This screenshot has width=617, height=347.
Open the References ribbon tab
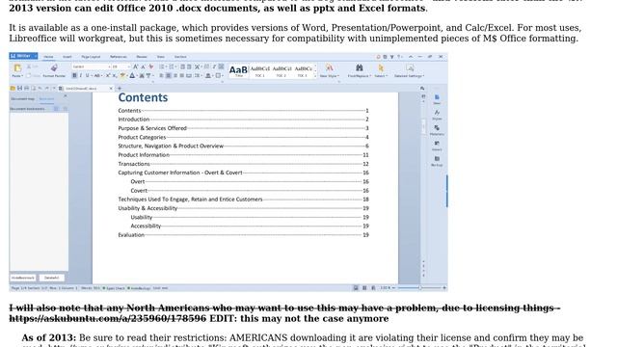coord(119,57)
